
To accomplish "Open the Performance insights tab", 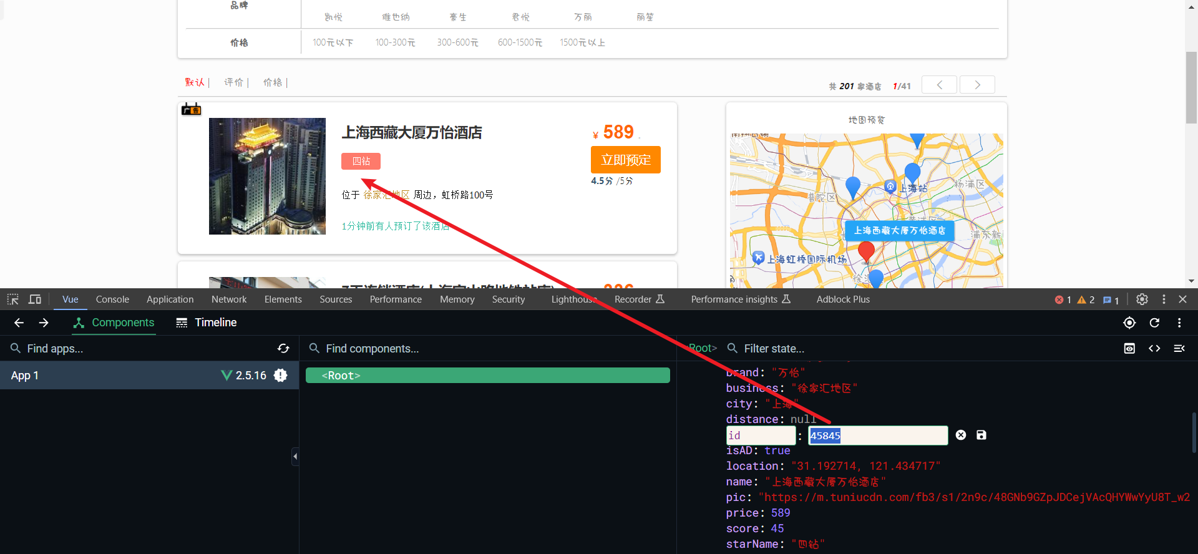I will pyautogui.click(x=740, y=299).
